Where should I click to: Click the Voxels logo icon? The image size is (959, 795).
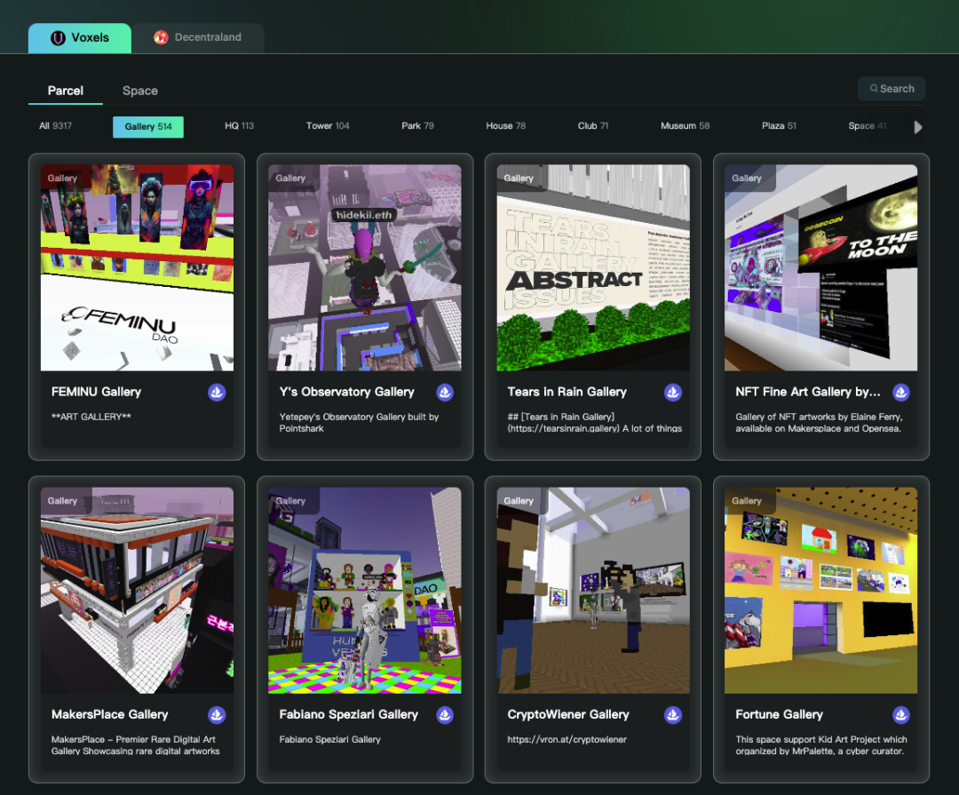(x=58, y=38)
